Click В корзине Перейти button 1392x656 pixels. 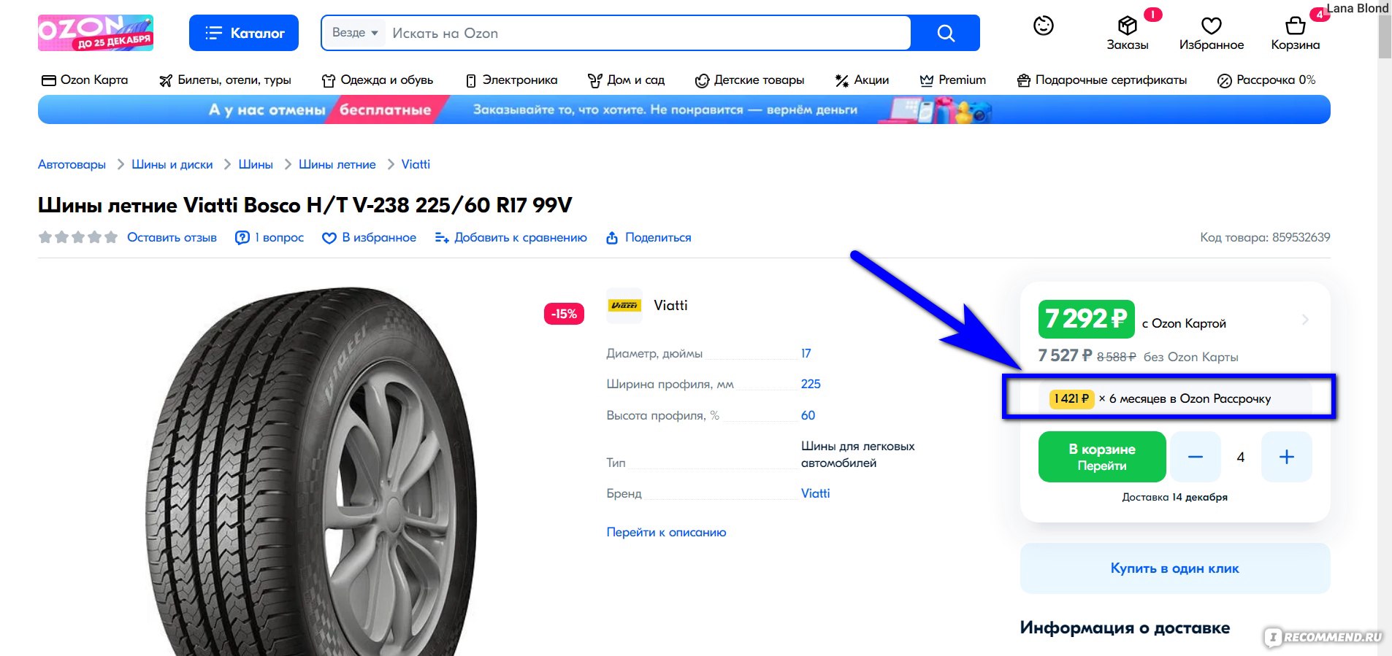1102,458
